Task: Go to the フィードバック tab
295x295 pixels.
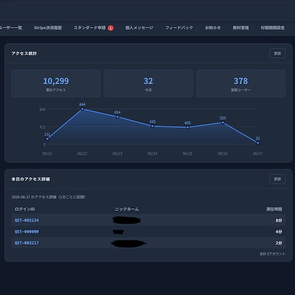Action: click(x=179, y=28)
